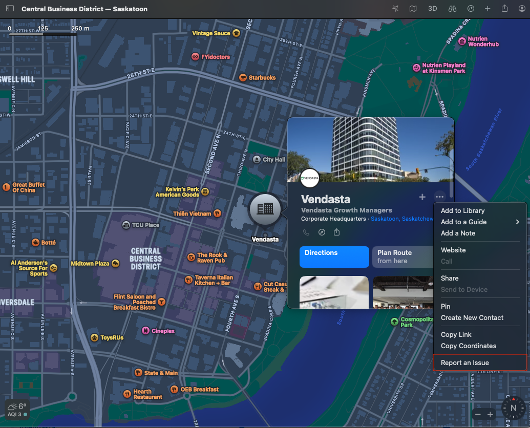Click the phone icon on Vendasta card

[x=306, y=232]
